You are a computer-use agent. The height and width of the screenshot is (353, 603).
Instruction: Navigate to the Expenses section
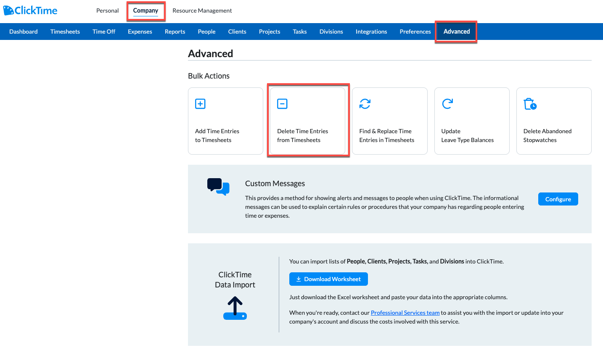point(140,32)
